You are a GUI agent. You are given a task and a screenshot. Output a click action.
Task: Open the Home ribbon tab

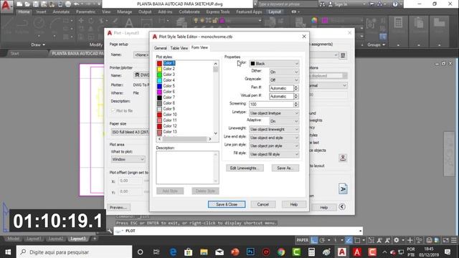24,11
